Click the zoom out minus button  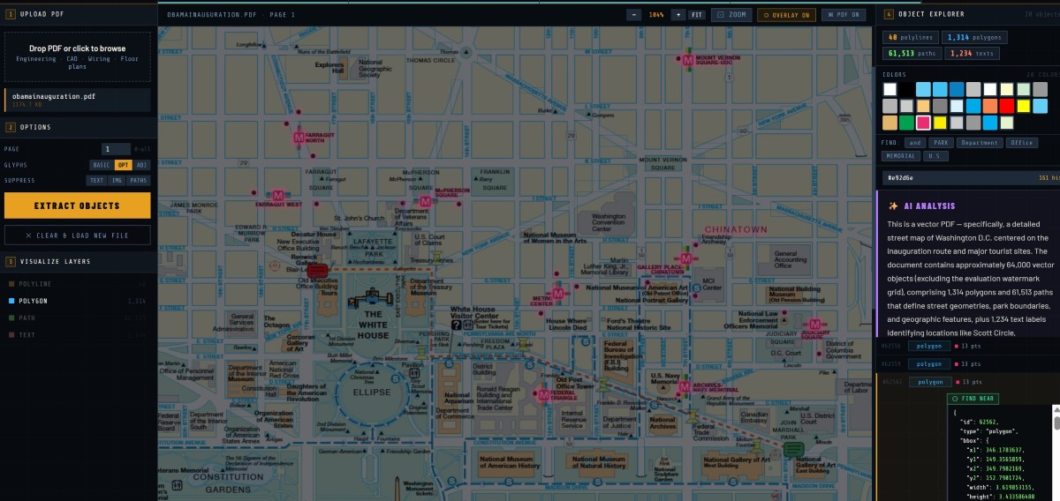[x=634, y=15]
